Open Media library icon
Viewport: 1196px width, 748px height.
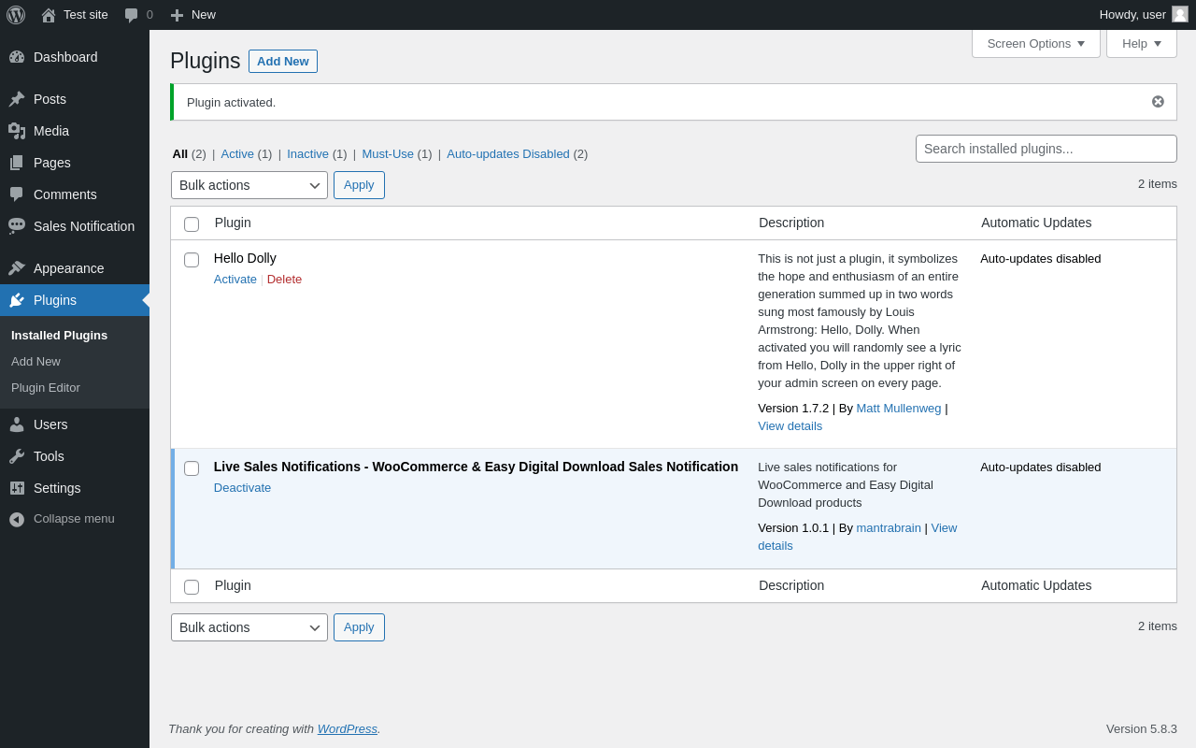17,131
